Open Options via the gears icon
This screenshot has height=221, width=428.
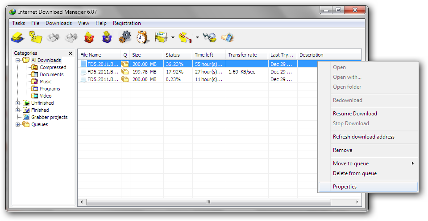coord(125,37)
